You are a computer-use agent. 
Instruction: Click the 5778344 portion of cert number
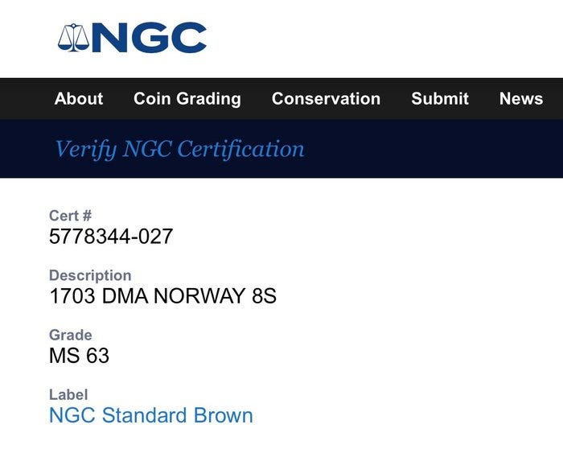[x=85, y=237]
